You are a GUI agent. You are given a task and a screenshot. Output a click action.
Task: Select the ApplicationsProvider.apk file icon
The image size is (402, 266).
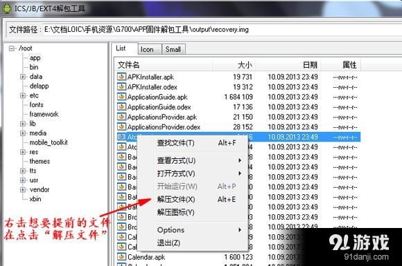pyautogui.click(x=121, y=117)
